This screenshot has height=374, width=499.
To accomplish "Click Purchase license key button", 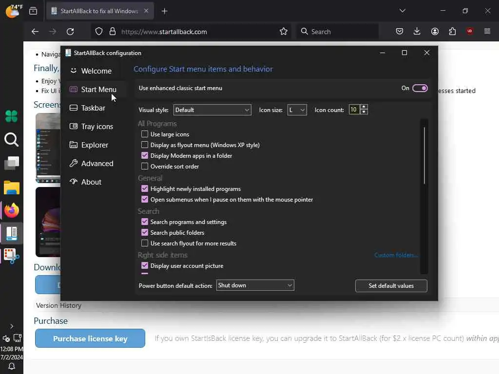I will pyautogui.click(x=90, y=338).
